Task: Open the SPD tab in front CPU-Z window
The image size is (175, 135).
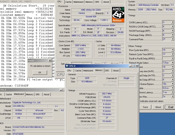Action: click(x=107, y=71)
